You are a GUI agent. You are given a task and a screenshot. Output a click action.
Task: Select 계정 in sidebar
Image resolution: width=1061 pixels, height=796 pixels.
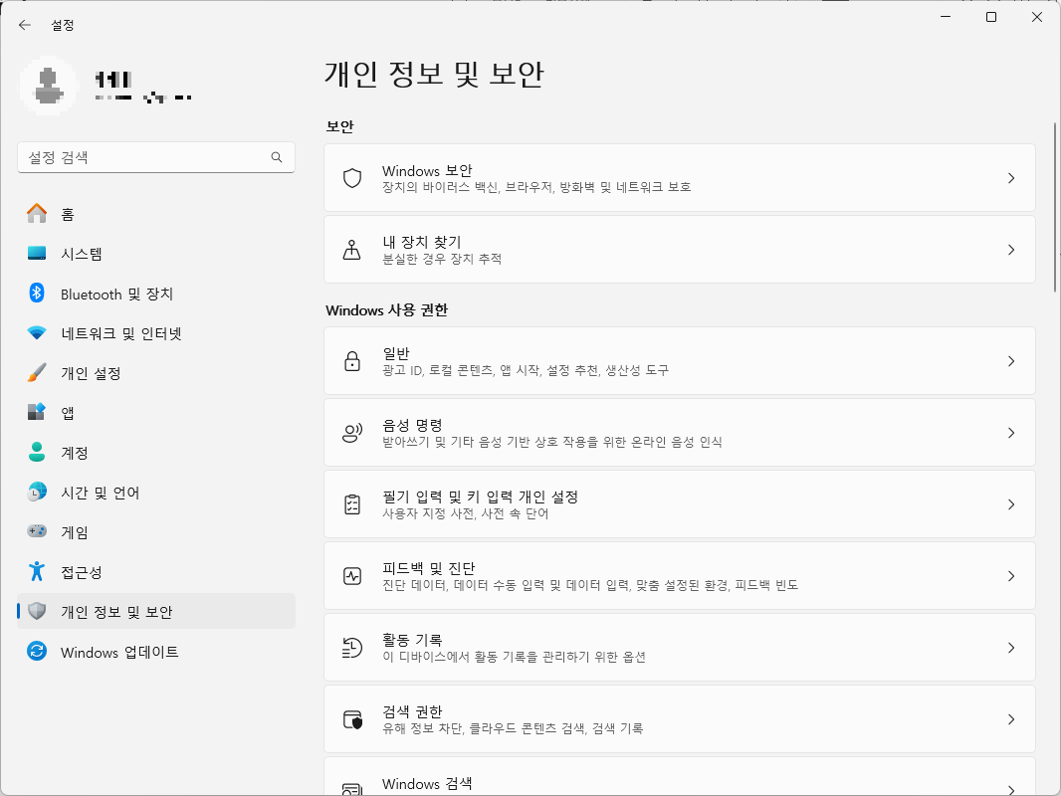pos(156,453)
